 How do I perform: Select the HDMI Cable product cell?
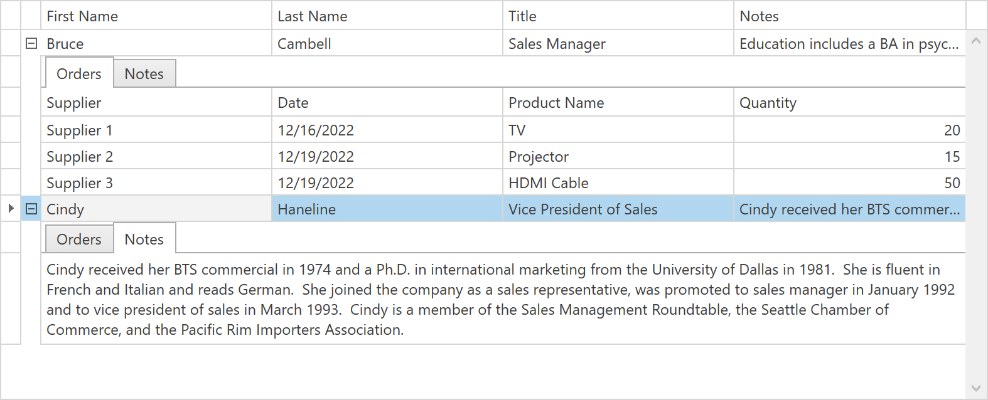coord(618,183)
